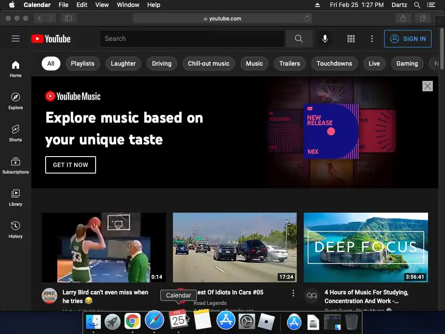Open System Preferences from the Dock
Screen dimensions: 445x334
247,321
